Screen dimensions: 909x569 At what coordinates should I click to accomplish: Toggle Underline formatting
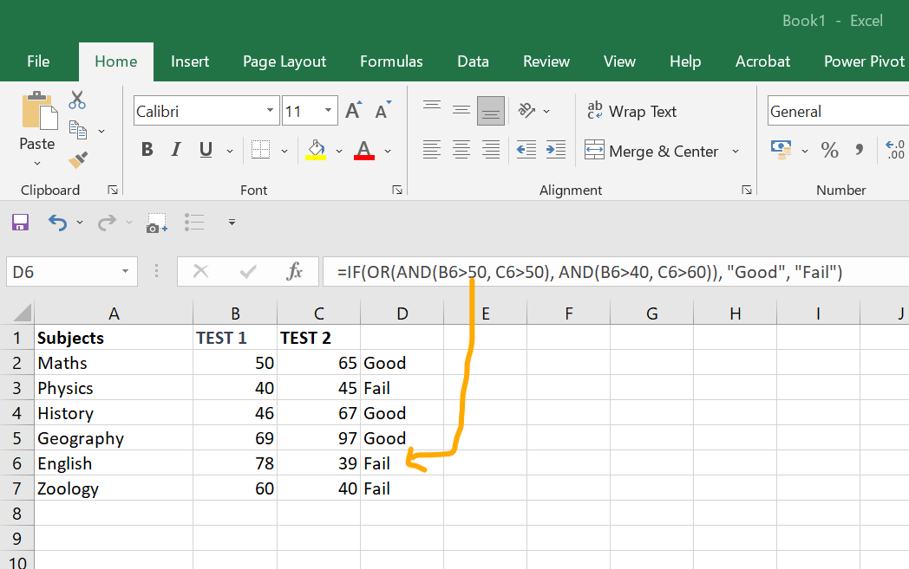click(x=206, y=150)
